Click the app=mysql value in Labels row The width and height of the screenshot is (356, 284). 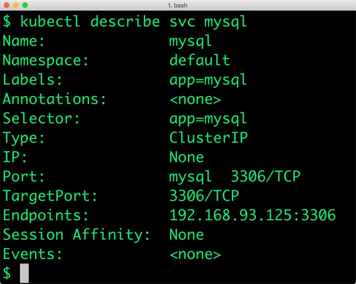(208, 80)
